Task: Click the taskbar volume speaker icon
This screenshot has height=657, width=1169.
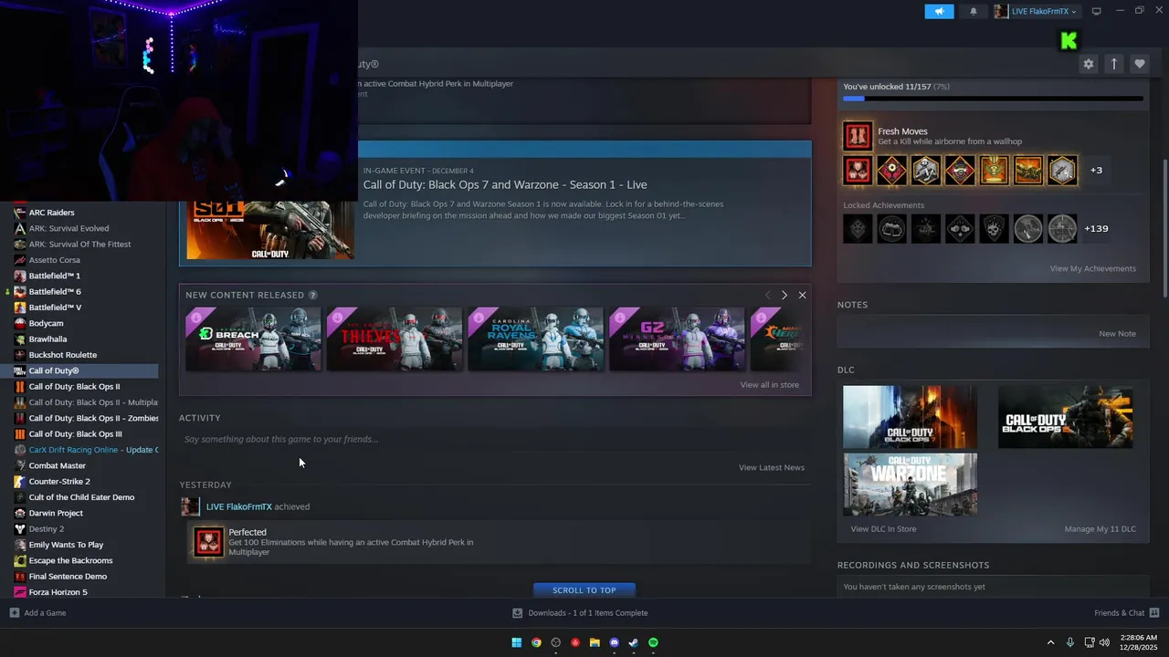Action: coord(1105,642)
